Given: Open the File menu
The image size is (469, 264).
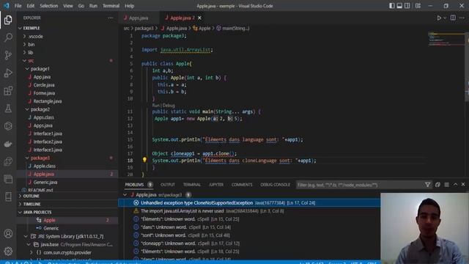Looking at the screenshot, I should coord(18,6).
